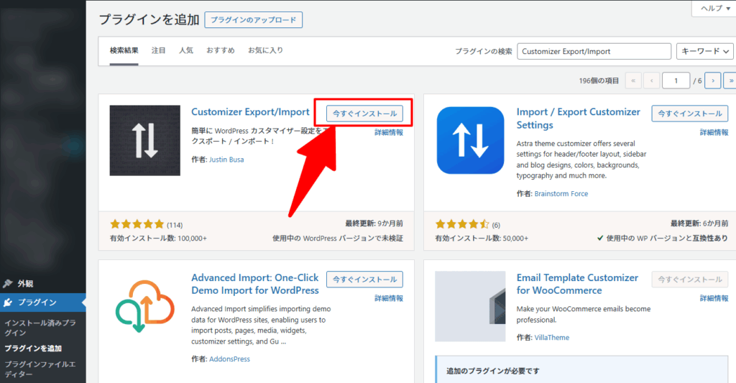The height and width of the screenshot is (383, 736).
Task: Click プラグインのアップロード button
Action: point(253,19)
